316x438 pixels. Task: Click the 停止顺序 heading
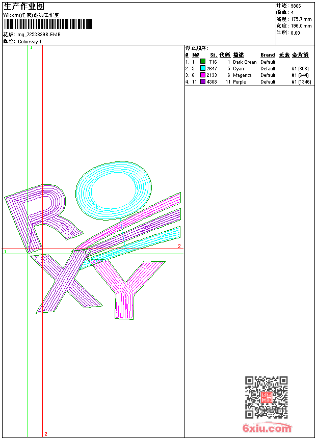(197, 48)
